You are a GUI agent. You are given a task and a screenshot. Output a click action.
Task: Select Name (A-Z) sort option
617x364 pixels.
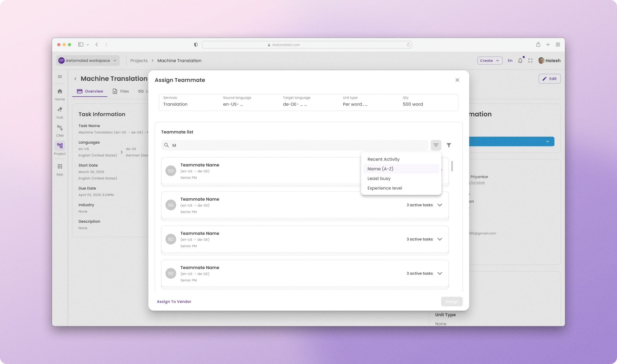401,169
